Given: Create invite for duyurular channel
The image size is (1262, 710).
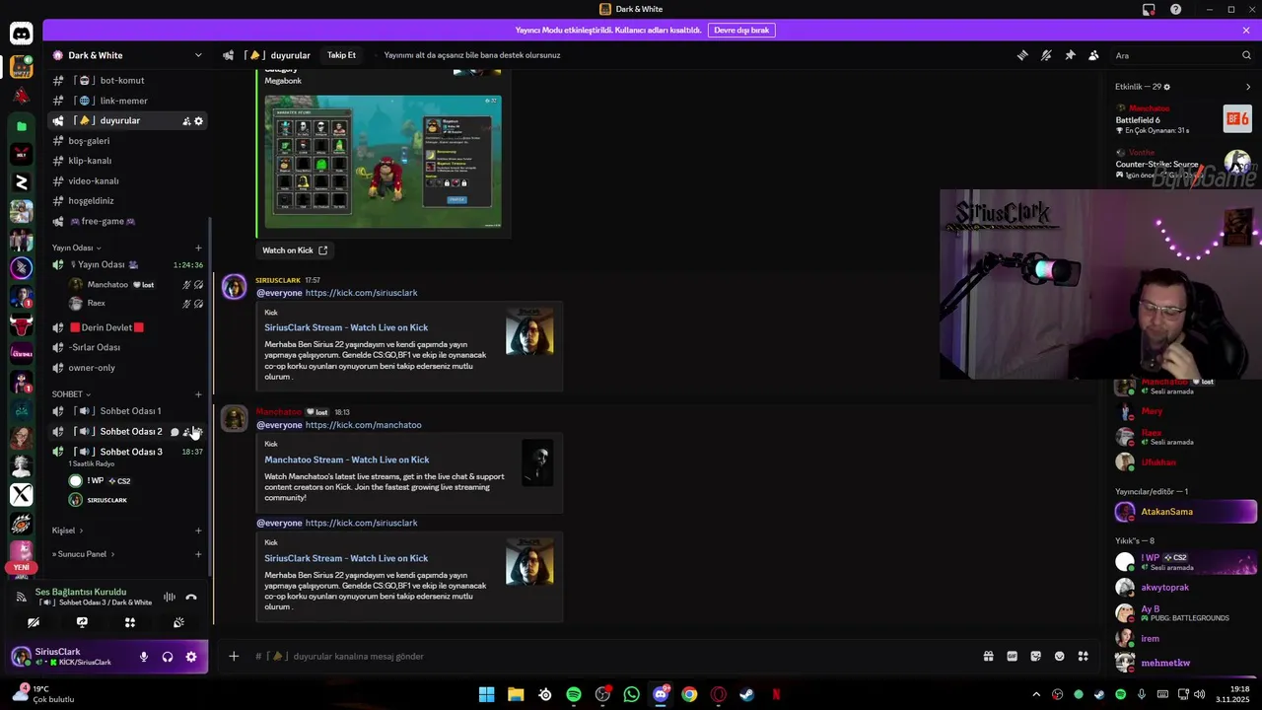Looking at the screenshot, I should click(186, 121).
